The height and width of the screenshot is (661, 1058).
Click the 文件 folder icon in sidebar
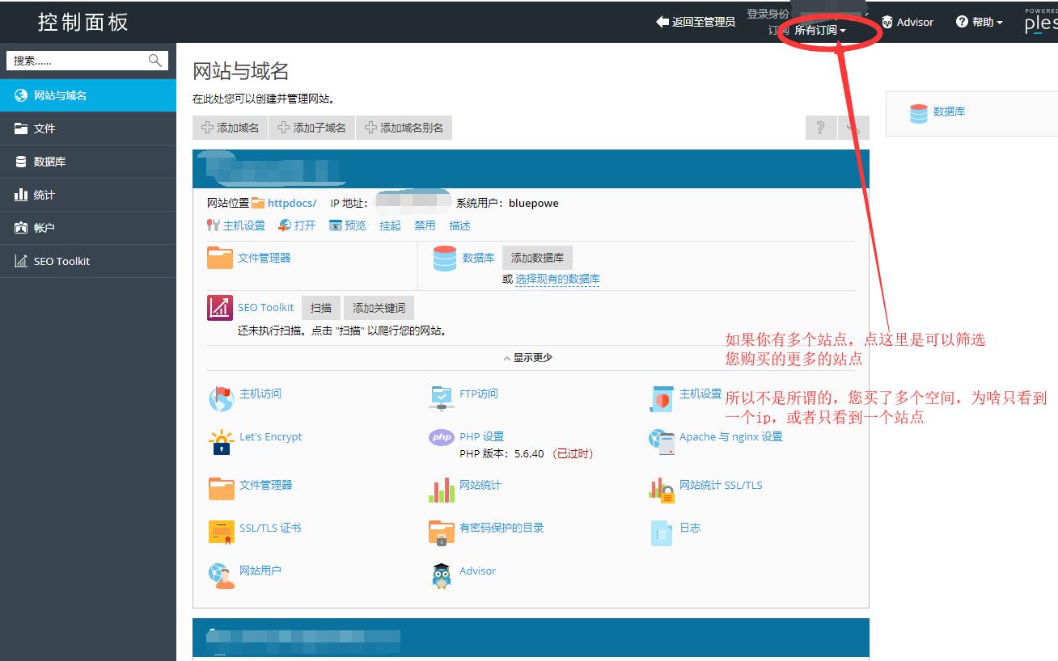[21, 128]
